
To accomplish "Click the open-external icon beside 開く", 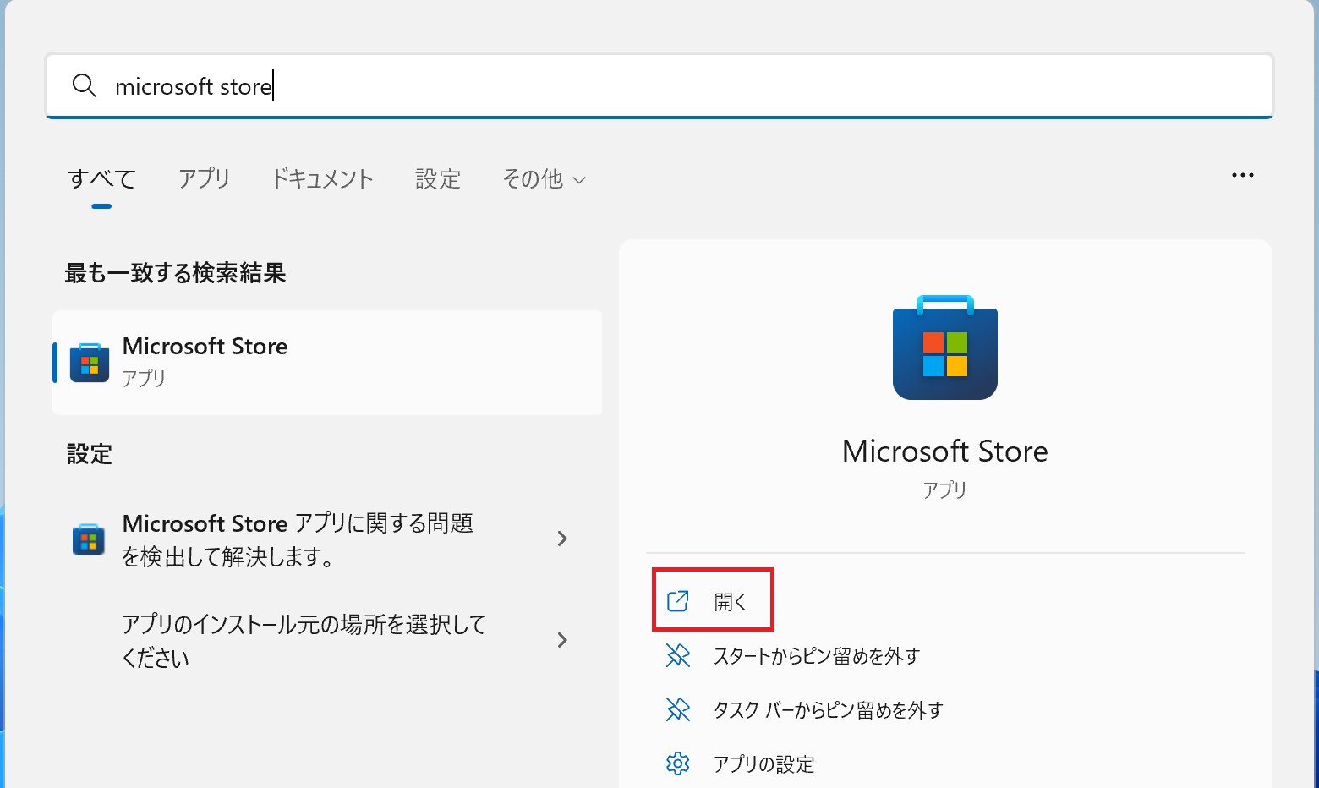I will click(x=678, y=601).
